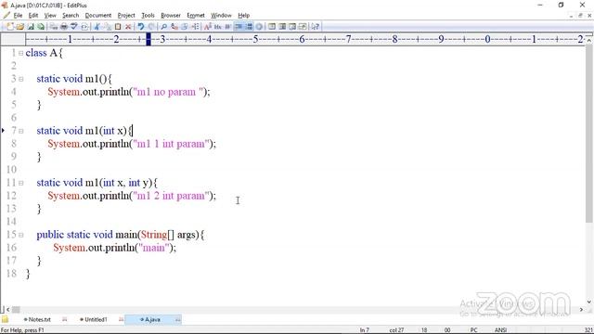Run spell check from the toolbar
The width and height of the screenshot is (594, 334).
coord(74,27)
